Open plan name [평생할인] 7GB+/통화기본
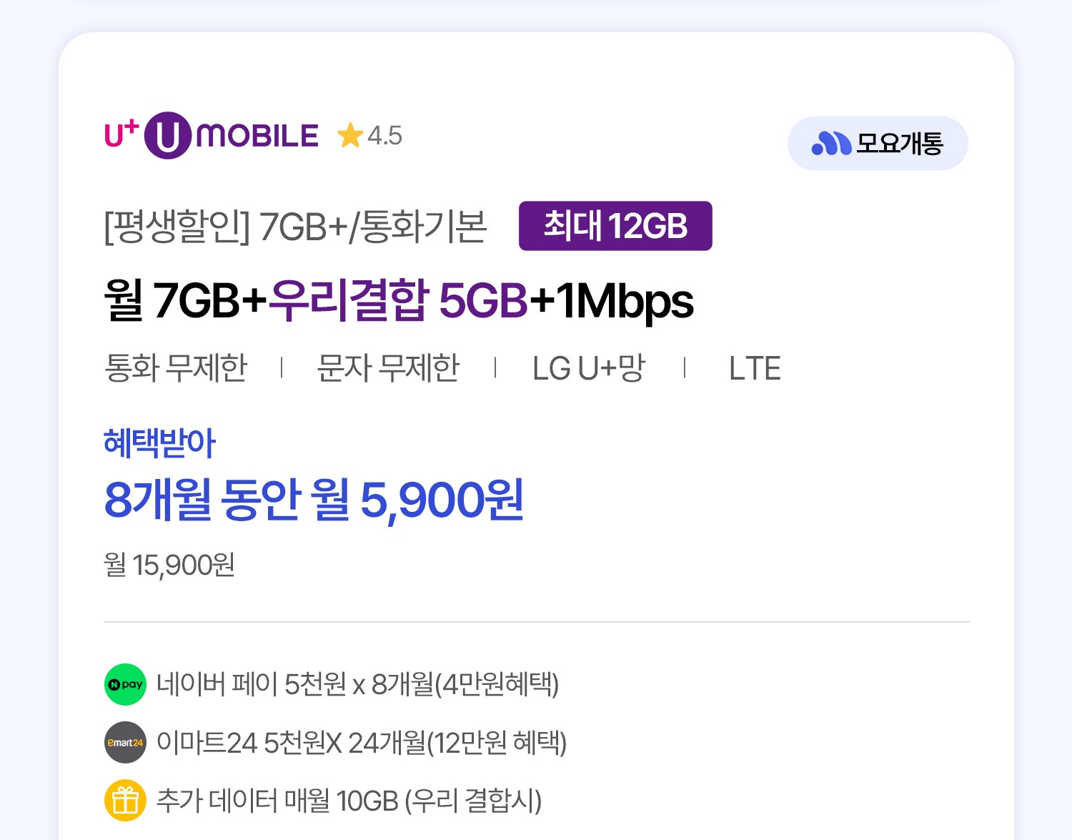Viewport: 1072px width, 840px height. [x=295, y=227]
